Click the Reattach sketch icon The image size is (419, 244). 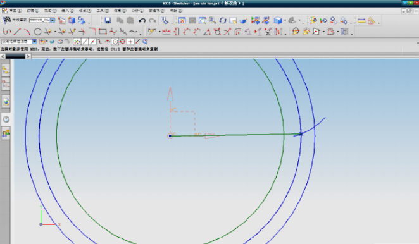[82, 20]
